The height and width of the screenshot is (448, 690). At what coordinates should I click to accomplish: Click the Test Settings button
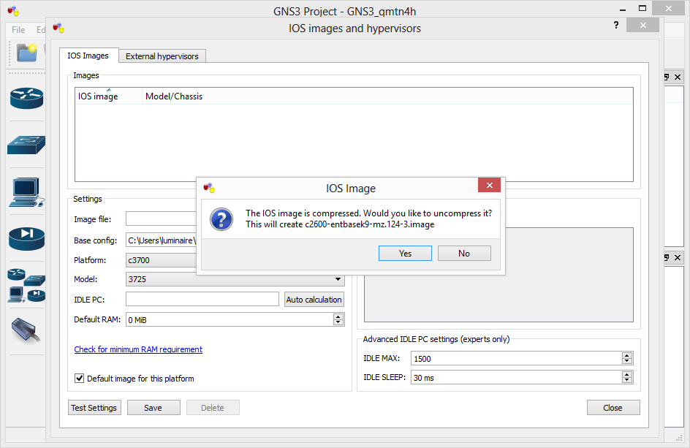(94, 408)
